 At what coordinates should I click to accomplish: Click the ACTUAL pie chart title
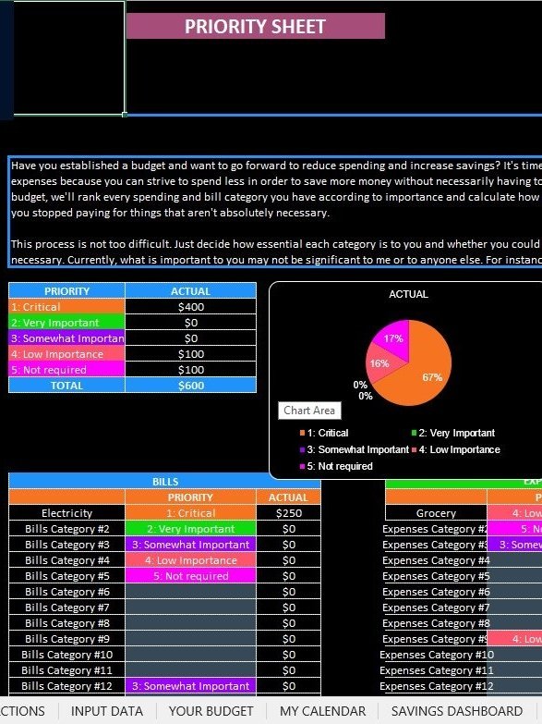(408, 294)
